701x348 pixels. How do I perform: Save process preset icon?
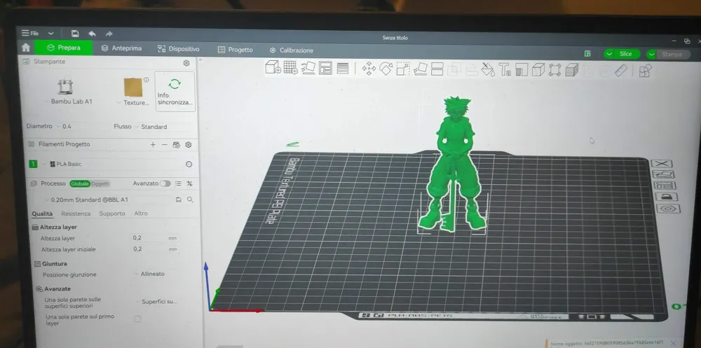[178, 200]
